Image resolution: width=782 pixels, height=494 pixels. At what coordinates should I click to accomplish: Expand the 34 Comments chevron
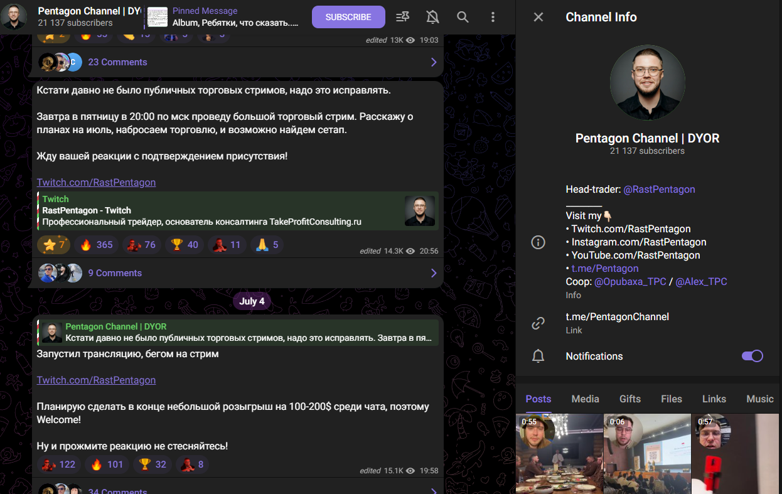(434, 491)
